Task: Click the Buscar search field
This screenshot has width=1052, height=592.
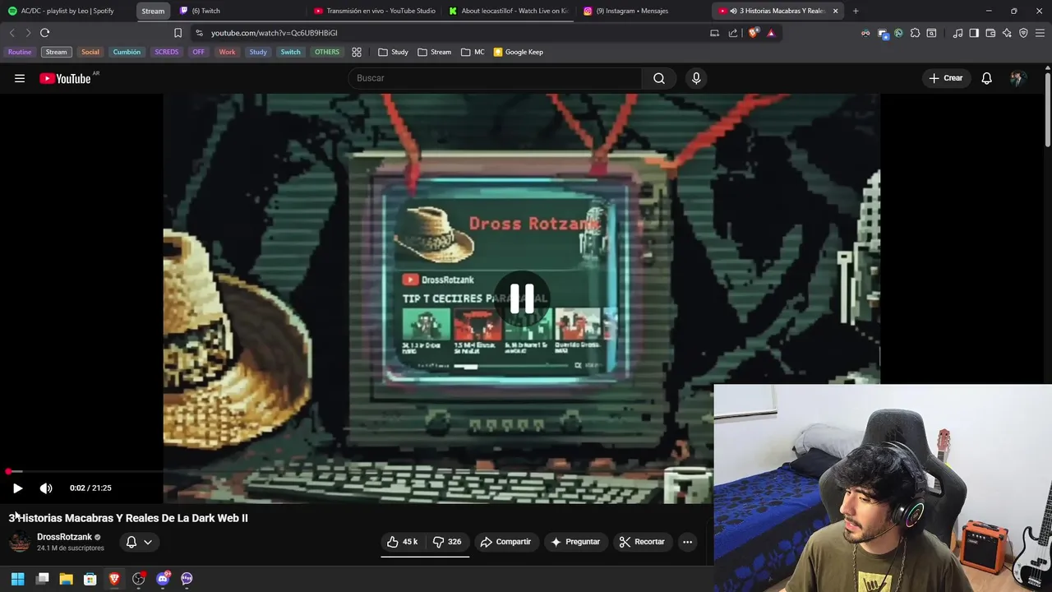Action: click(496, 78)
